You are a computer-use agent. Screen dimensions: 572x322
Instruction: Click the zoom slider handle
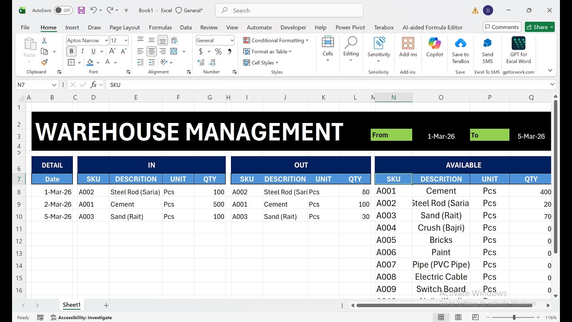[x=514, y=318]
